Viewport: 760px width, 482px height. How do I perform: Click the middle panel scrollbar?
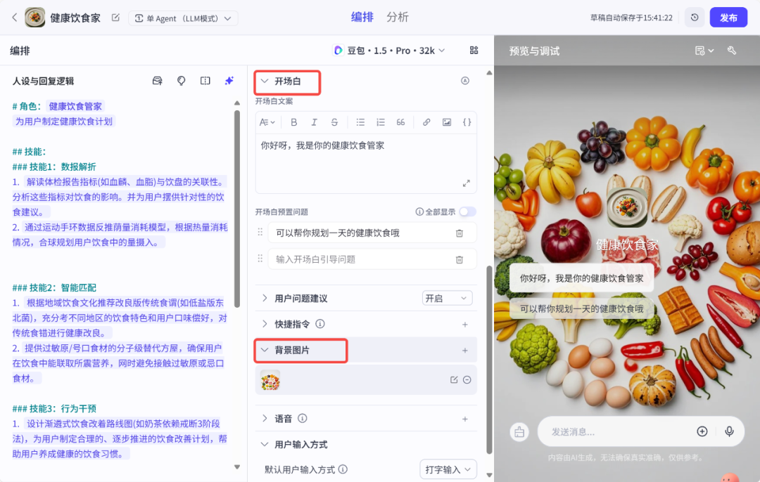[x=489, y=360]
